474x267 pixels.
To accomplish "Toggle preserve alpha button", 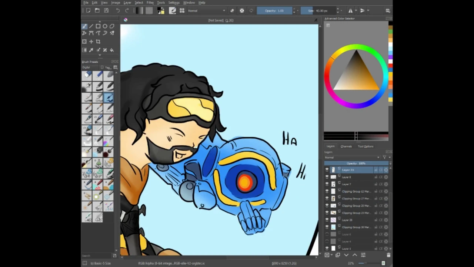I will point(242,11).
